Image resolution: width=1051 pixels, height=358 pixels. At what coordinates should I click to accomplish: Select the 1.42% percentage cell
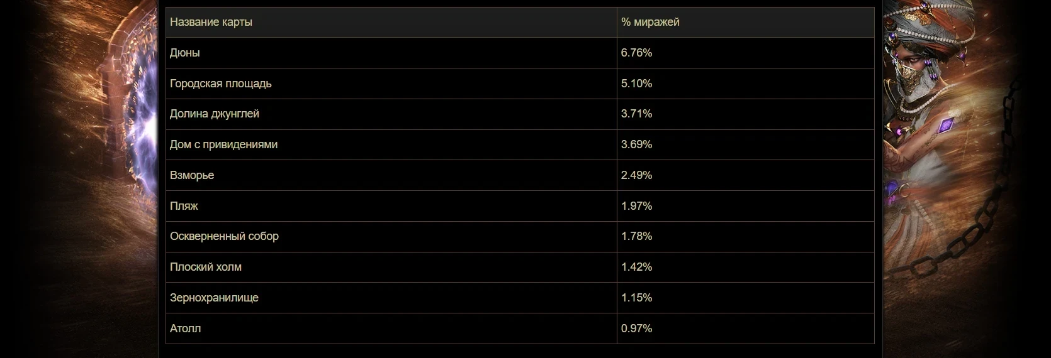636,267
